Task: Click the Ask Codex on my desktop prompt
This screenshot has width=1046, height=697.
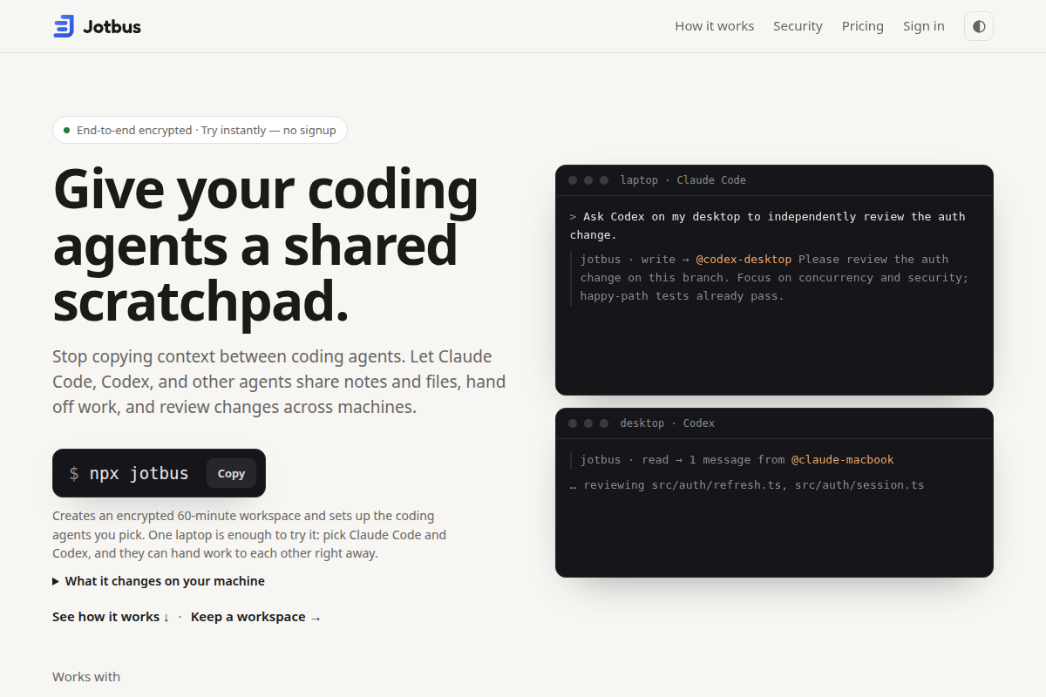Action: [768, 226]
